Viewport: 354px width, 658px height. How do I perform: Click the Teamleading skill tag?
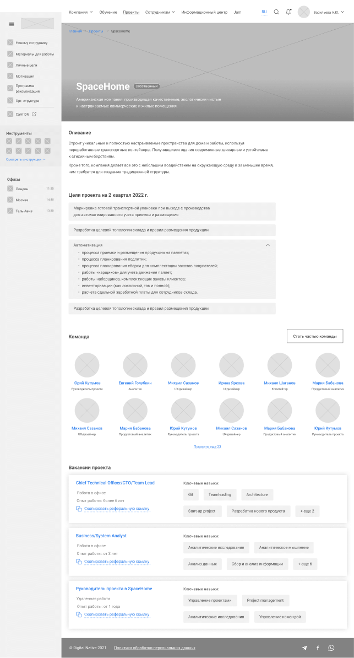point(220,494)
